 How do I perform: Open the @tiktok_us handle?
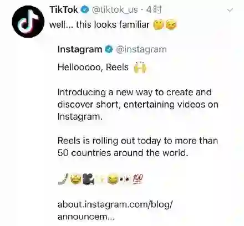115,9
